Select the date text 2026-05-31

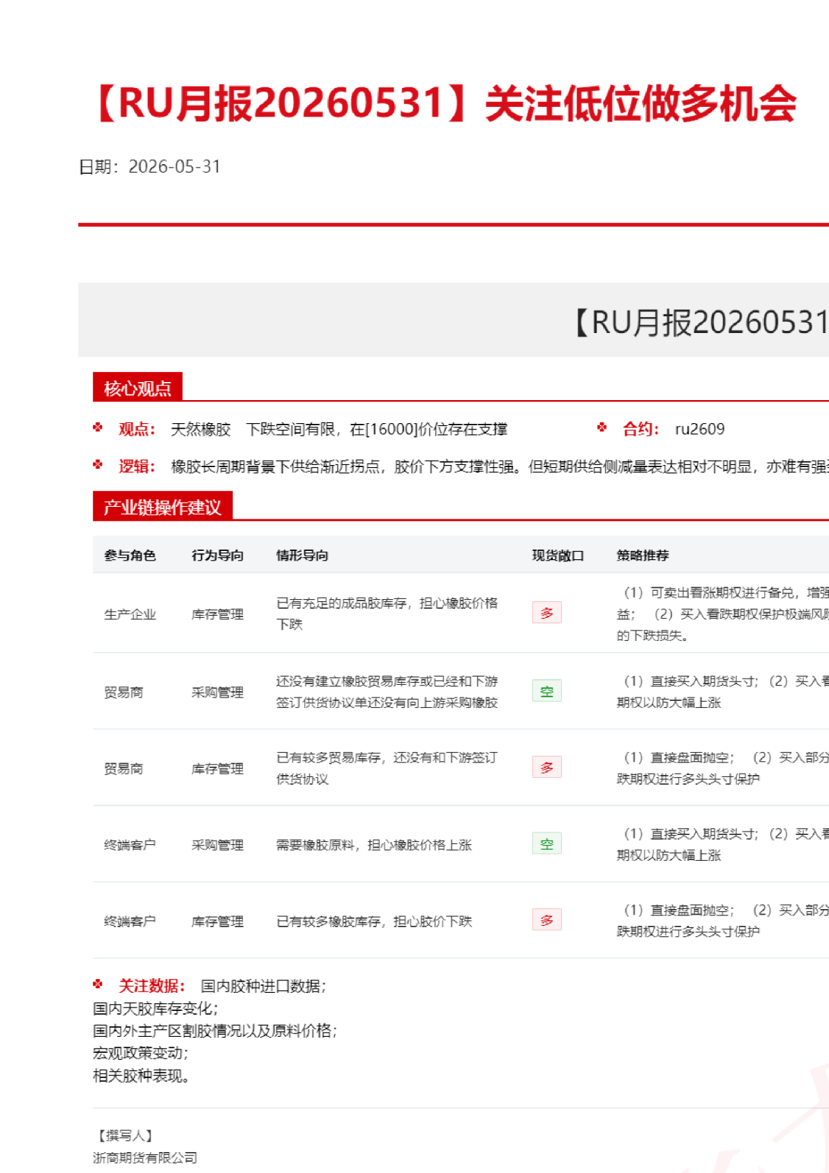[174, 167]
